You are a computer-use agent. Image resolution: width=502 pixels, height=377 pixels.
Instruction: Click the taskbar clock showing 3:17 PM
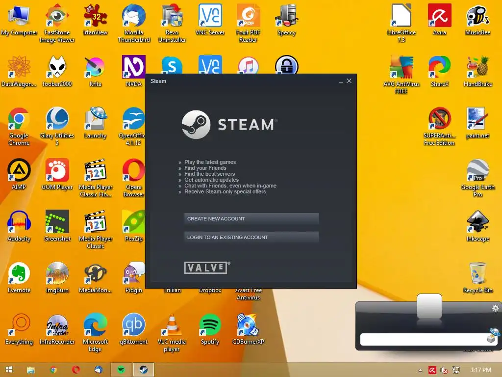tap(480, 370)
